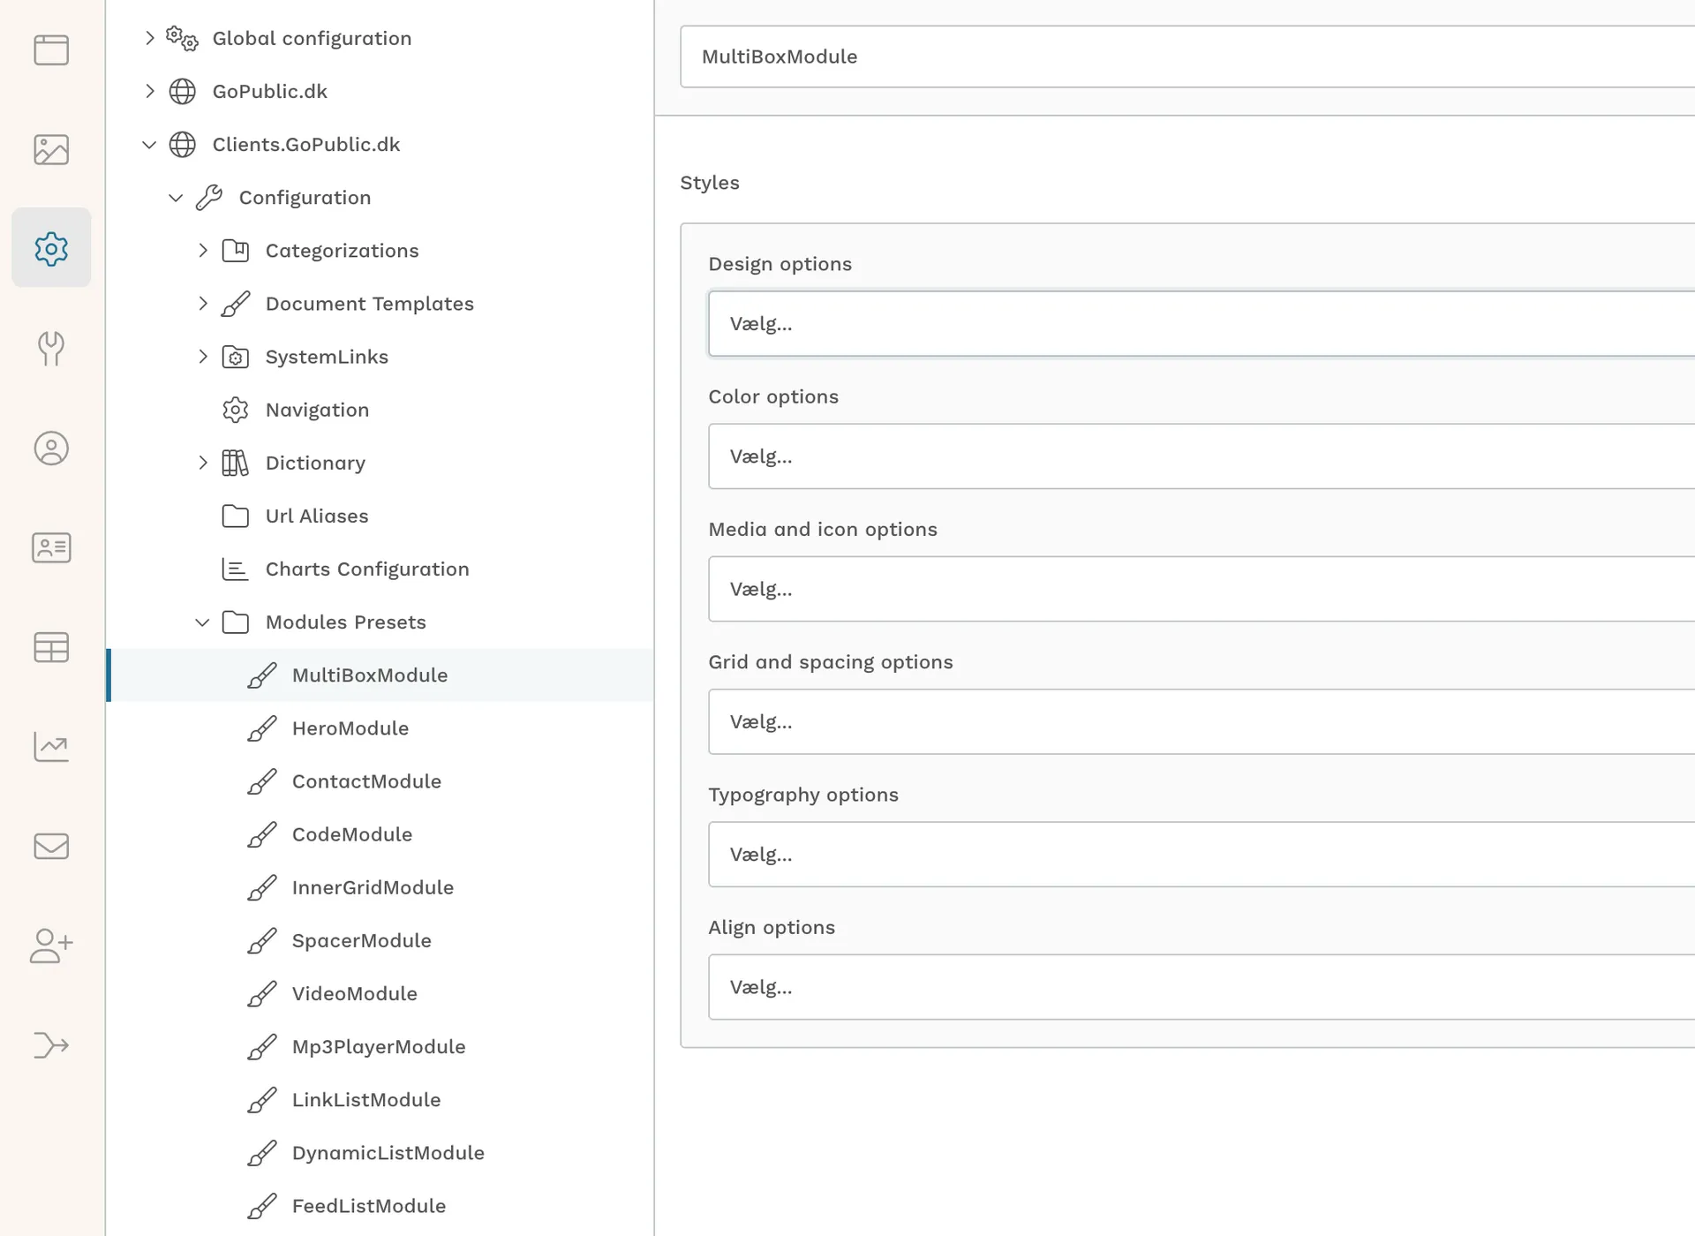
Task: Collapse the Modules Presets folder
Action: tap(202, 622)
